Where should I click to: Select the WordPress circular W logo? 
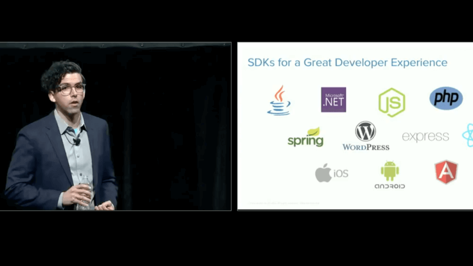coord(365,131)
